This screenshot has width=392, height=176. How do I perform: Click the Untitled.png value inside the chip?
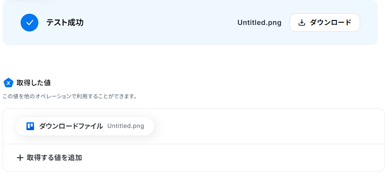(126, 126)
